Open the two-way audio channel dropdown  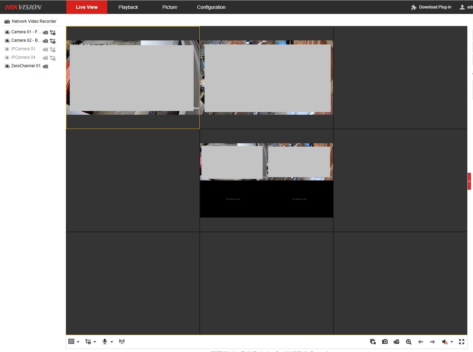click(x=112, y=341)
